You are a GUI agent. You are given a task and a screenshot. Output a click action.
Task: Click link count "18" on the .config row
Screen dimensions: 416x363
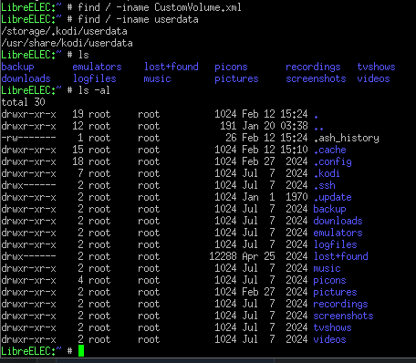(x=78, y=161)
